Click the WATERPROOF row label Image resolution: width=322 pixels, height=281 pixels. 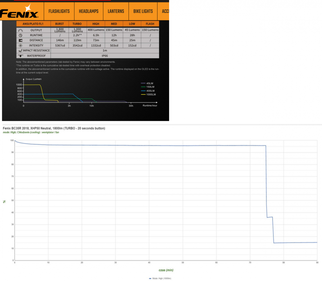tap(36, 56)
